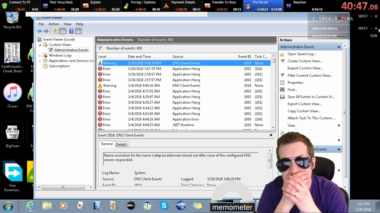Sort events by the Source column header

191,57
